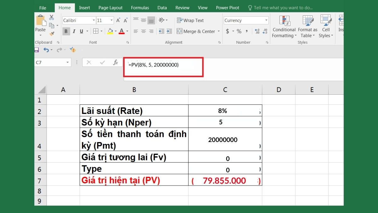Expand the Borders dropdown arrow
The image size is (378, 213).
coord(101,31)
